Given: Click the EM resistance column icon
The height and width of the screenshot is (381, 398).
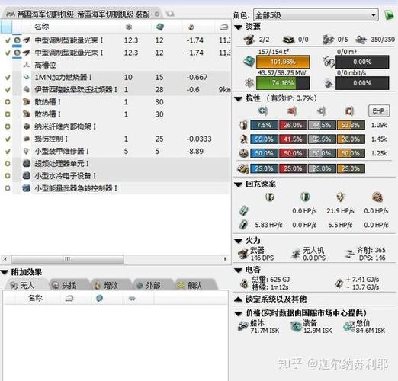Looking at the screenshot, I should point(263,111).
